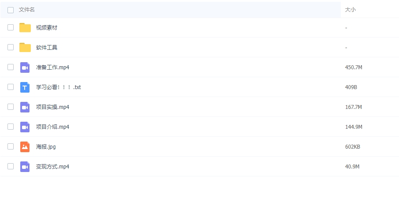Select the checkbox beside 软件工具 folder
The width and height of the screenshot is (399, 202).
[11, 47]
